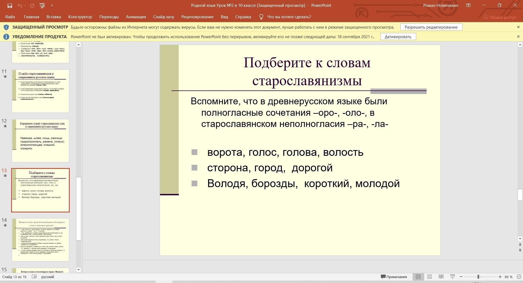
Task: Select slide 12 thumbnail
Action: (40, 141)
